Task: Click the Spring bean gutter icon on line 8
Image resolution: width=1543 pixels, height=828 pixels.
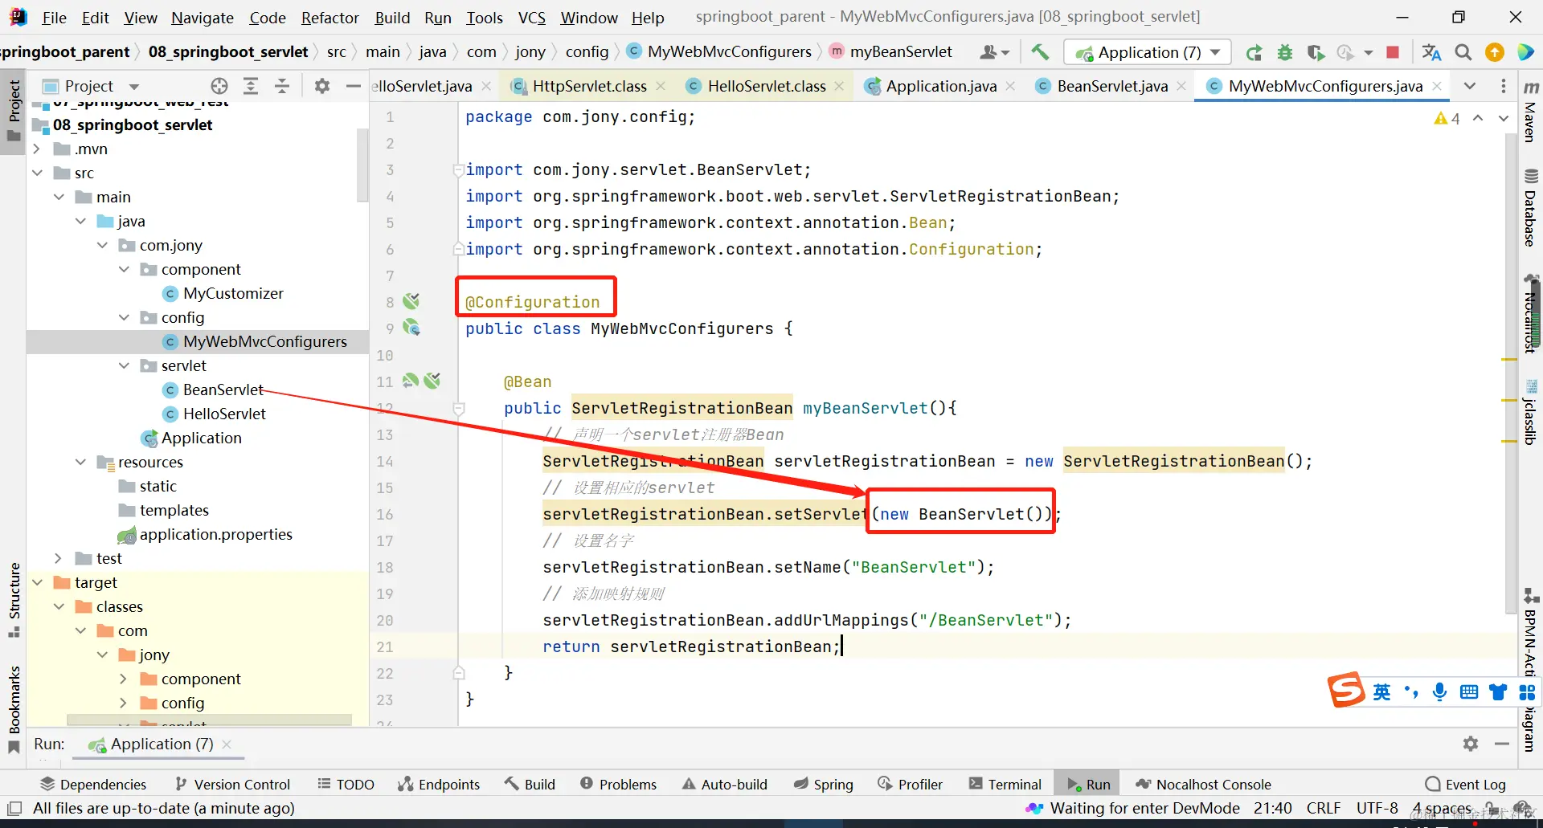Action: click(411, 301)
